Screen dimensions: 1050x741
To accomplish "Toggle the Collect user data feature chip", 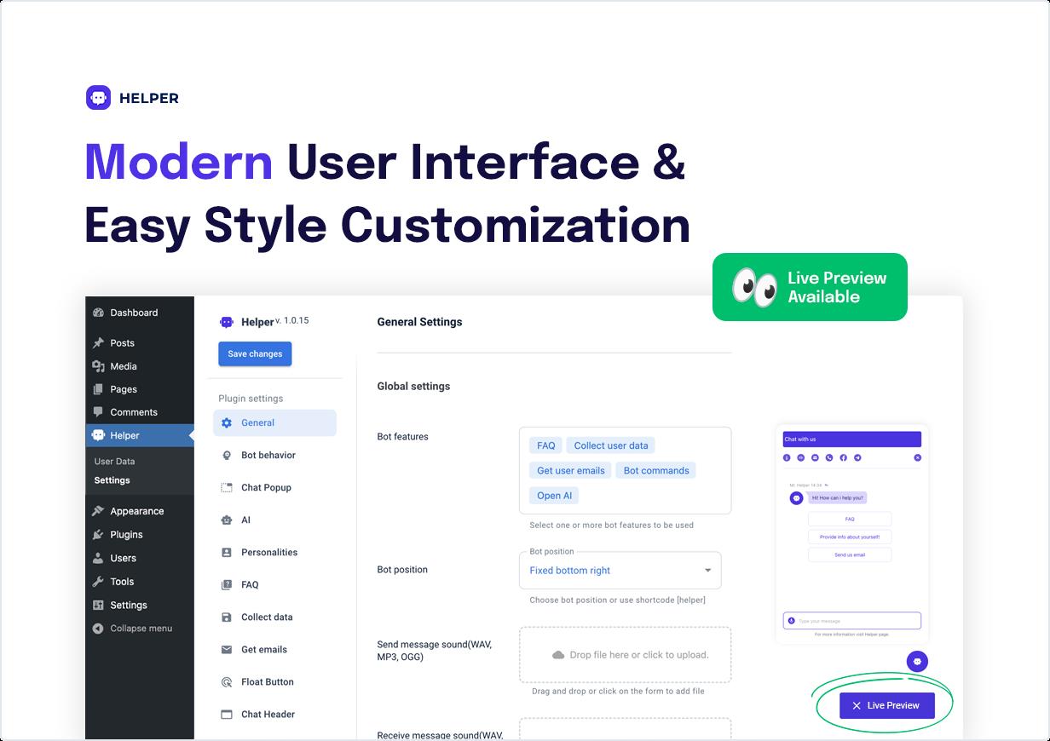I will point(611,445).
